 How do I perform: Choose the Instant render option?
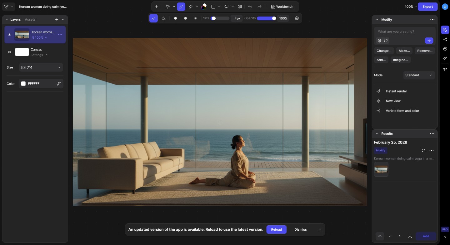point(396,91)
